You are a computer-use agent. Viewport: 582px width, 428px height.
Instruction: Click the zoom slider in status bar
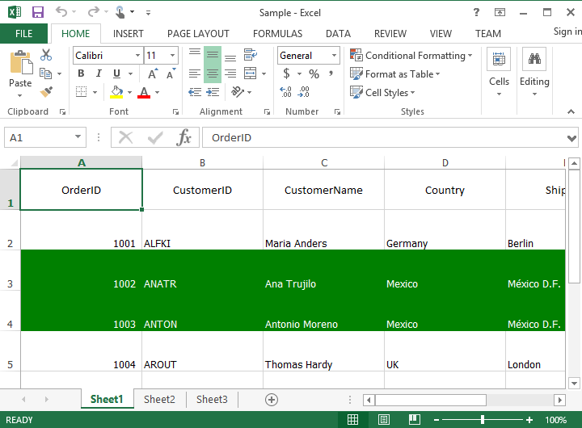pos(483,420)
